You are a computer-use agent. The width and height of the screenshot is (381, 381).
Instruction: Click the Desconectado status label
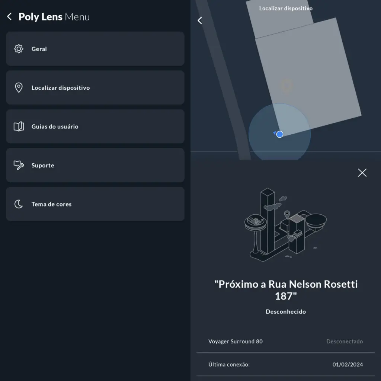(345, 342)
